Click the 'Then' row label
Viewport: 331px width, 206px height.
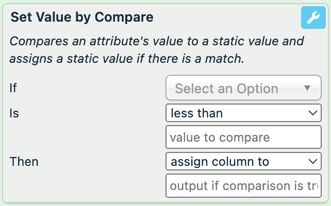click(x=24, y=162)
